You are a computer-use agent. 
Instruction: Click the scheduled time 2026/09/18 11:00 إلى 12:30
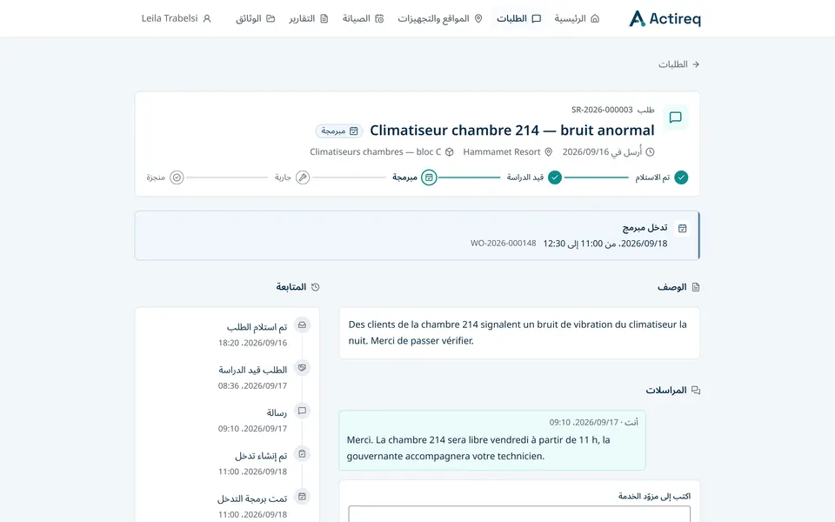click(x=605, y=244)
